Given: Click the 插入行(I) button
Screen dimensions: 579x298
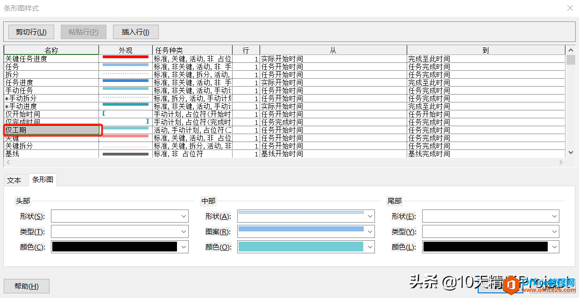Looking at the screenshot, I should point(135,32).
